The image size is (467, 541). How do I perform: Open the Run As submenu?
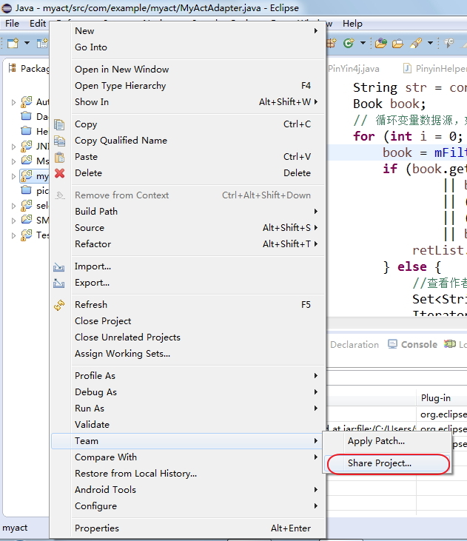[x=90, y=409]
